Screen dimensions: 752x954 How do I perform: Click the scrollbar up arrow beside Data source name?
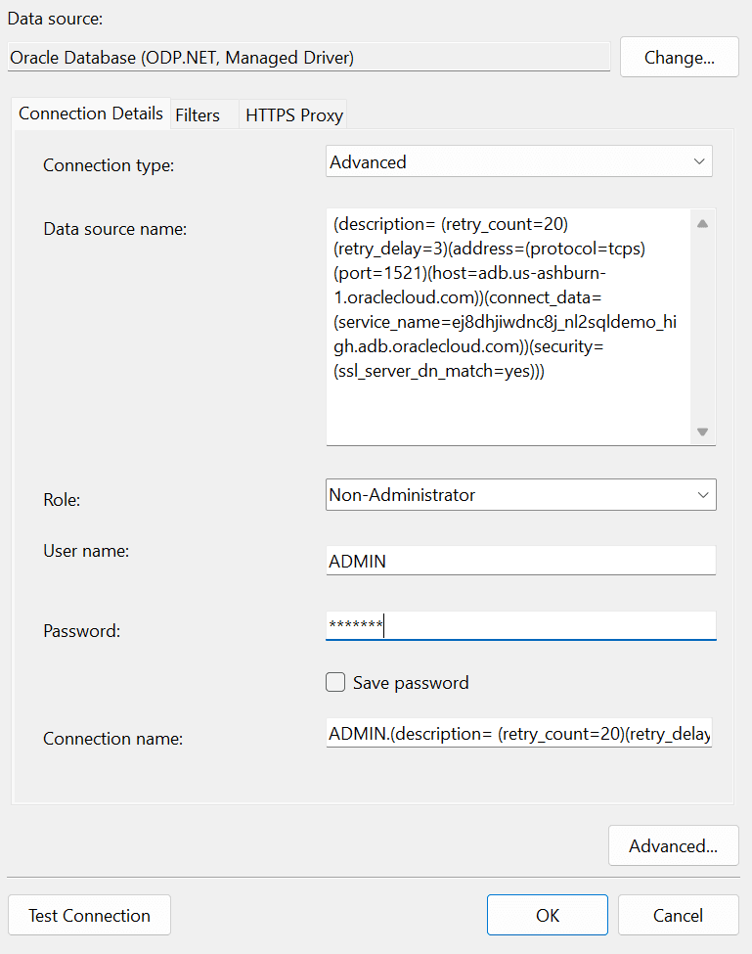pyautogui.click(x=702, y=223)
